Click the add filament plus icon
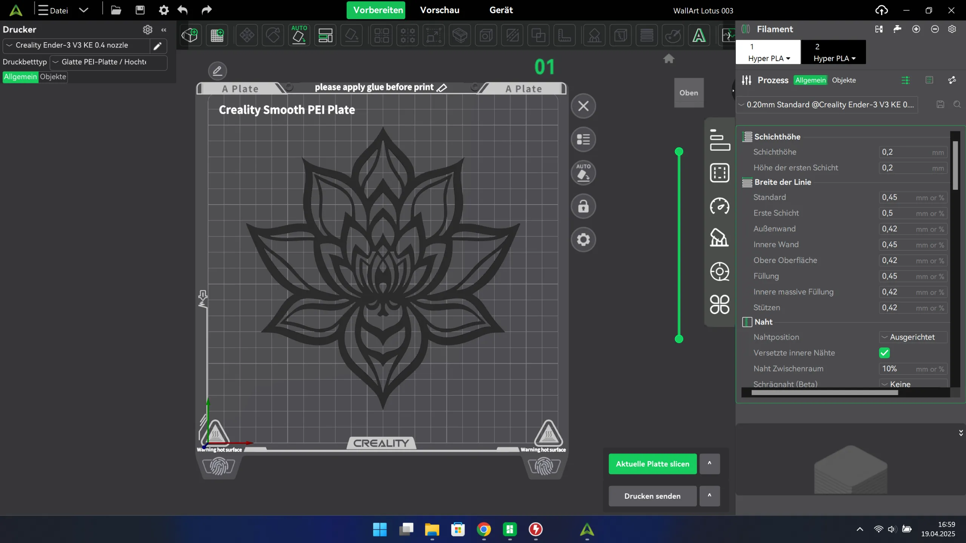The height and width of the screenshot is (543, 966). (x=916, y=29)
